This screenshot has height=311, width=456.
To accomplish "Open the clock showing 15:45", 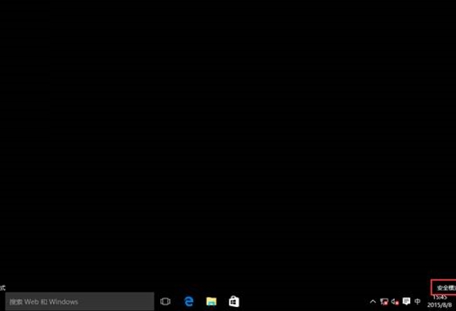I will 440,298.
